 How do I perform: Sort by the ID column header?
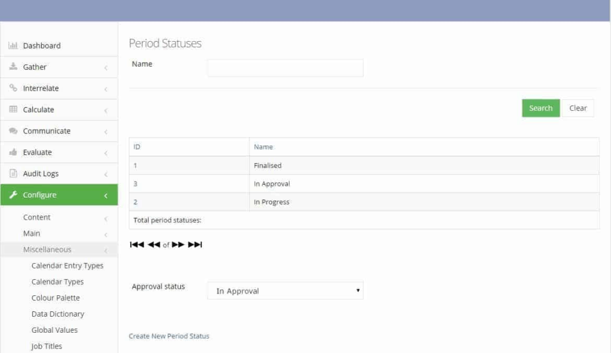click(x=137, y=147)
